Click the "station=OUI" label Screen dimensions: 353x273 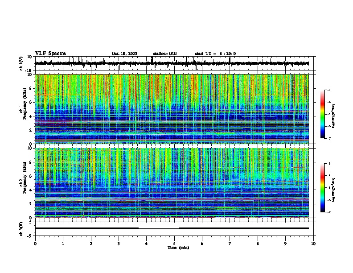(x=165, y=54)
